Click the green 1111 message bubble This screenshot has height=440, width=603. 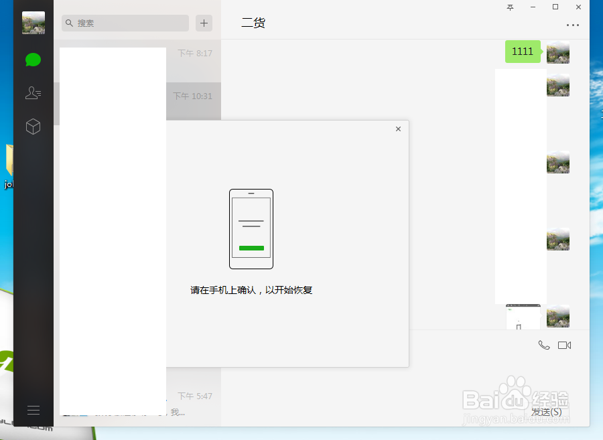(523, 51)
